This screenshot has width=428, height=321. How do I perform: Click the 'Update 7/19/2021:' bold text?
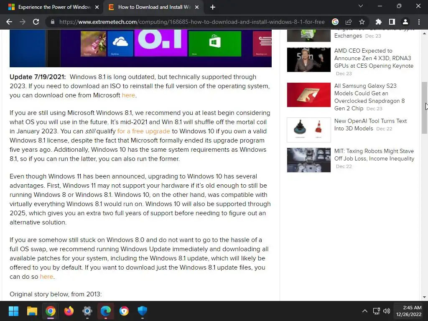coord(38,77)
